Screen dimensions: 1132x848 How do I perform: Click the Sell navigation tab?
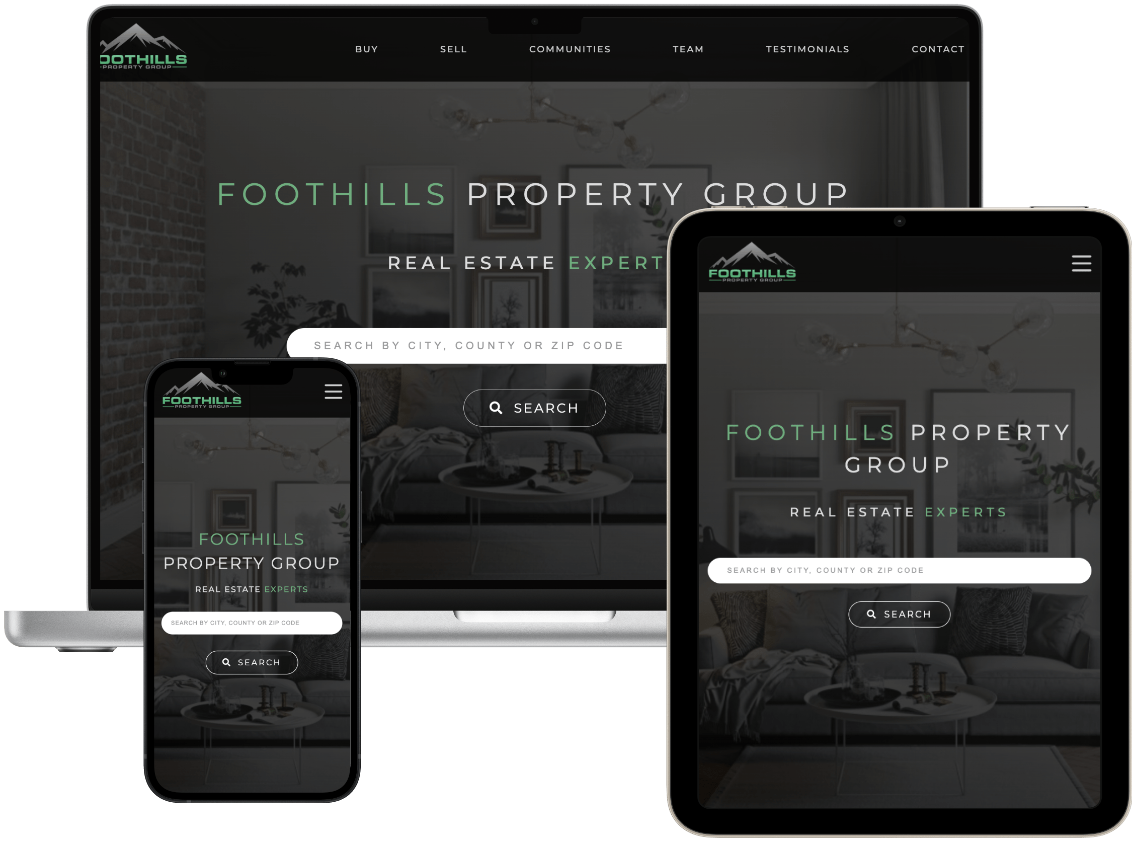tap(451, 24)
